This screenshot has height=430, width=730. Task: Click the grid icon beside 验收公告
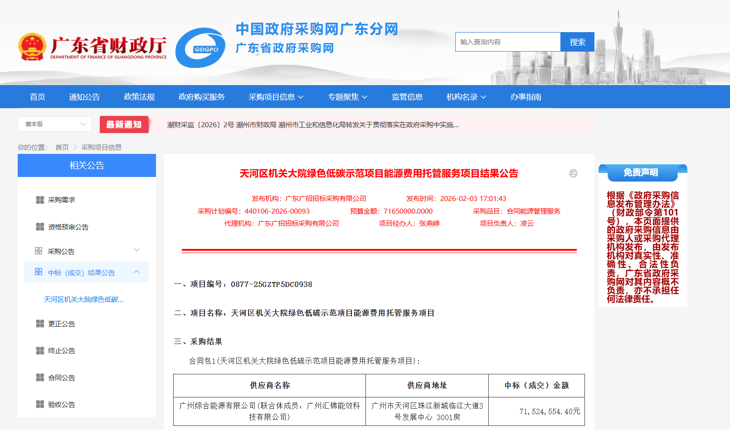point(40,404)
